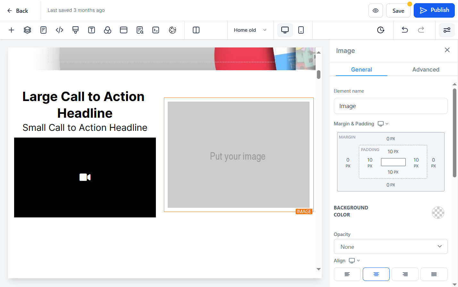Viewport: 458px width, 287px height.
Task: Publish the page
Action: click(x=434, y=10)
